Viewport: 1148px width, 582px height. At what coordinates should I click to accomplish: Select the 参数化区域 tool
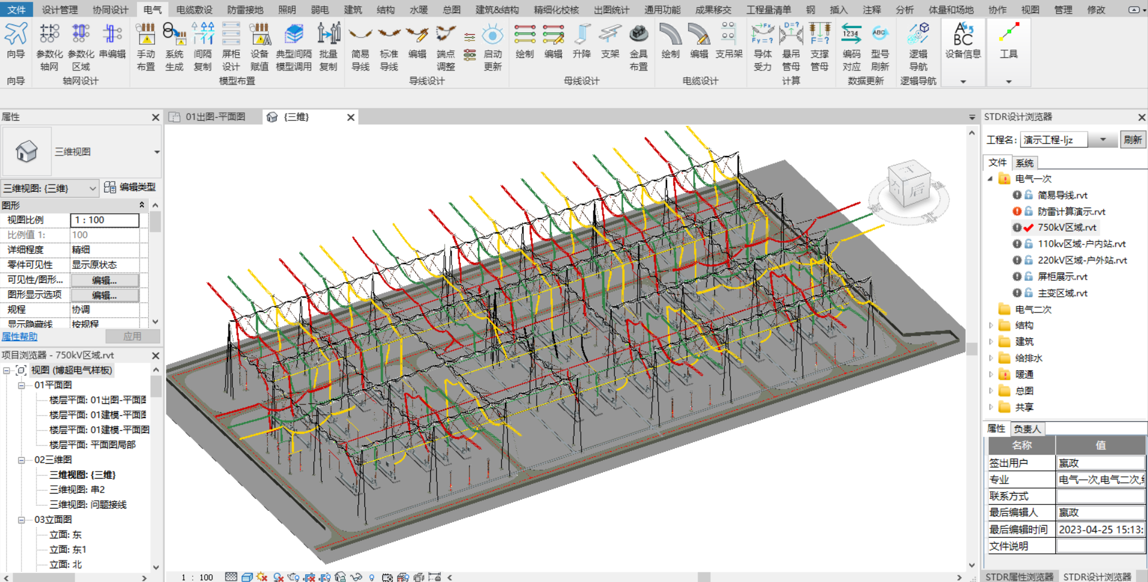[x=81, y=47]
